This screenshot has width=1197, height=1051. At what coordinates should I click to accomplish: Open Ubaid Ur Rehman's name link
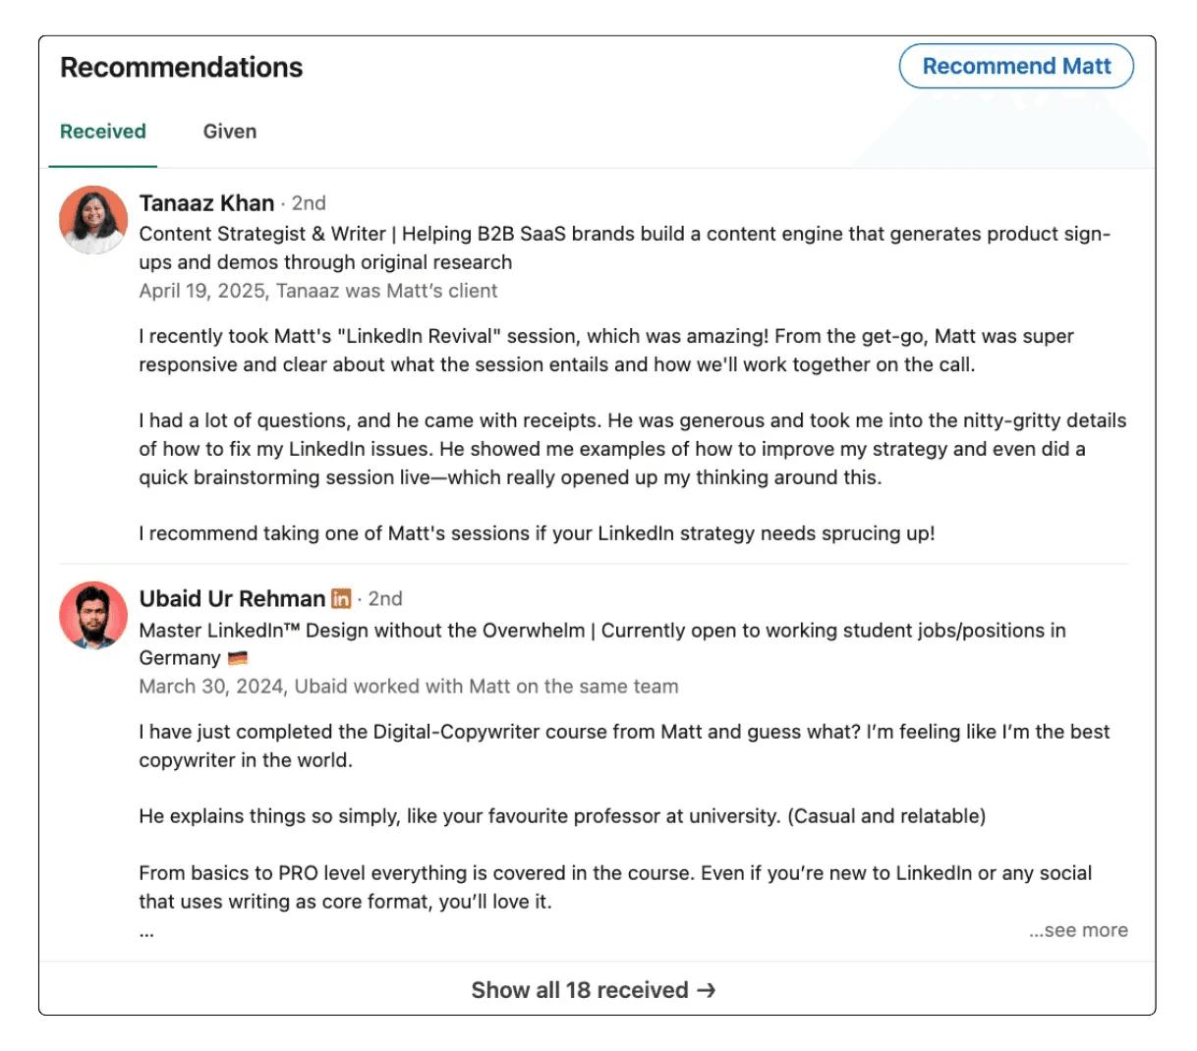coord(232,599)
